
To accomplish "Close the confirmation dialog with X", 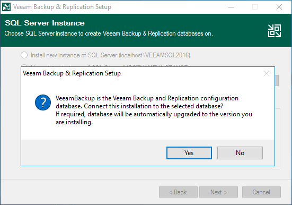I will tap(267, 73).
